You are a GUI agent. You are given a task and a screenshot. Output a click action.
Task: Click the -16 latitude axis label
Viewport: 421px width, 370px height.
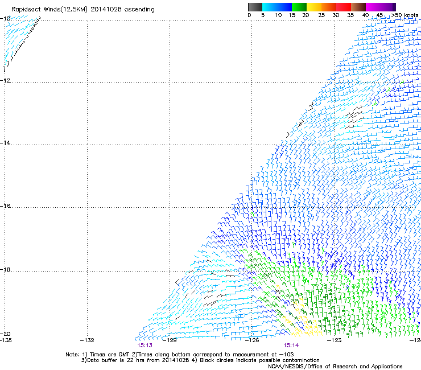(x=5, y=206)
